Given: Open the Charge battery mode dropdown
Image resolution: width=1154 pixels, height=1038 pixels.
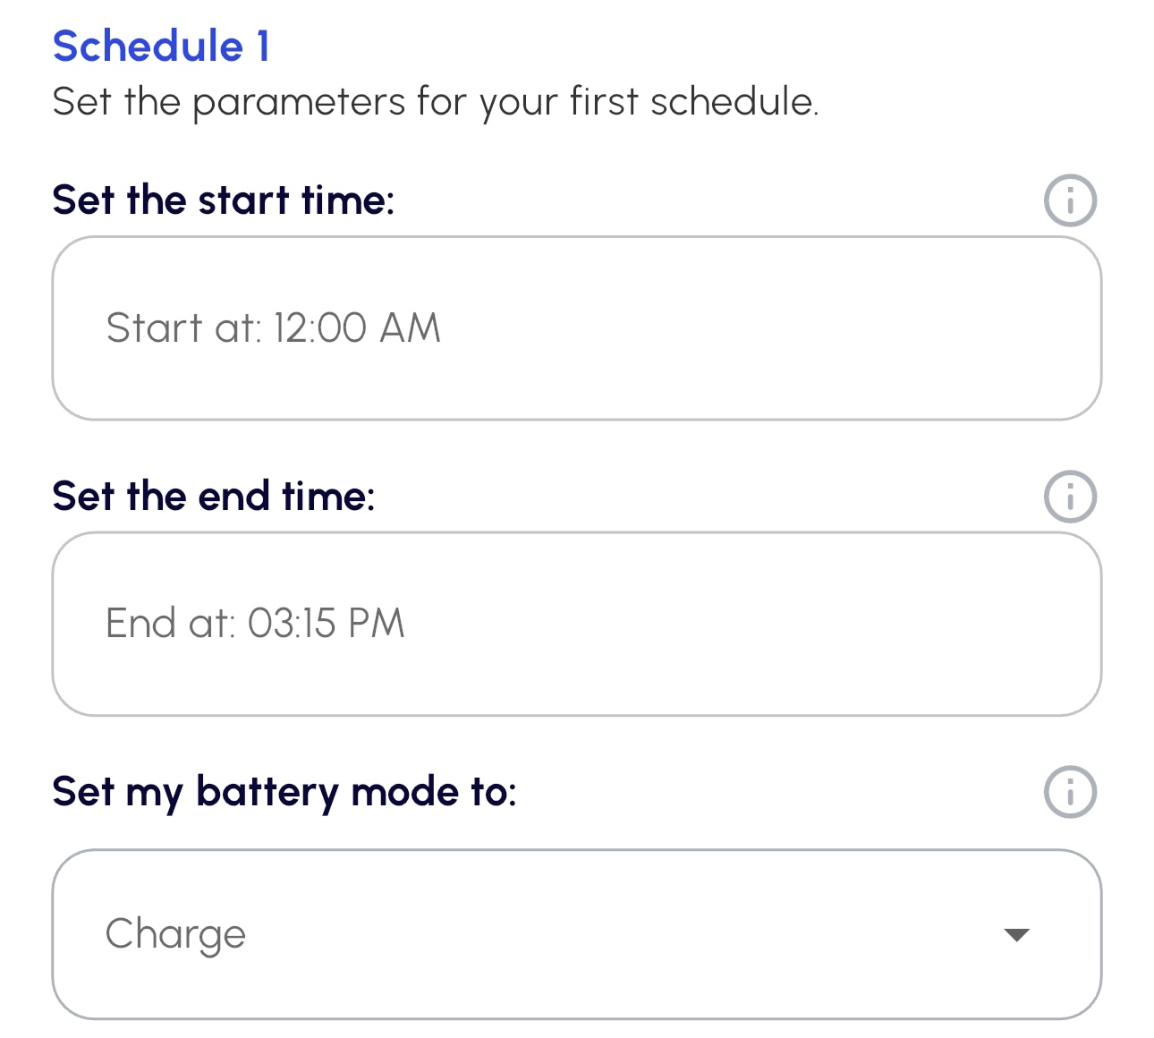Looking at the screenshot, I should pyautogui.click(x=576, y=934).
